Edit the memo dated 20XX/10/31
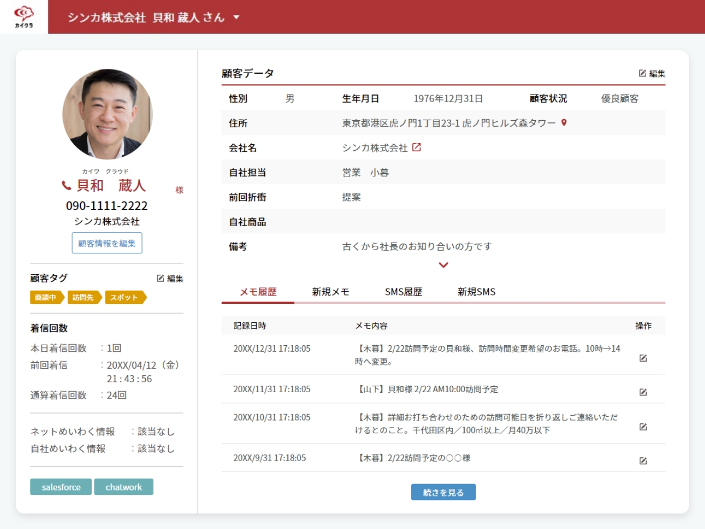 [643, 427]
